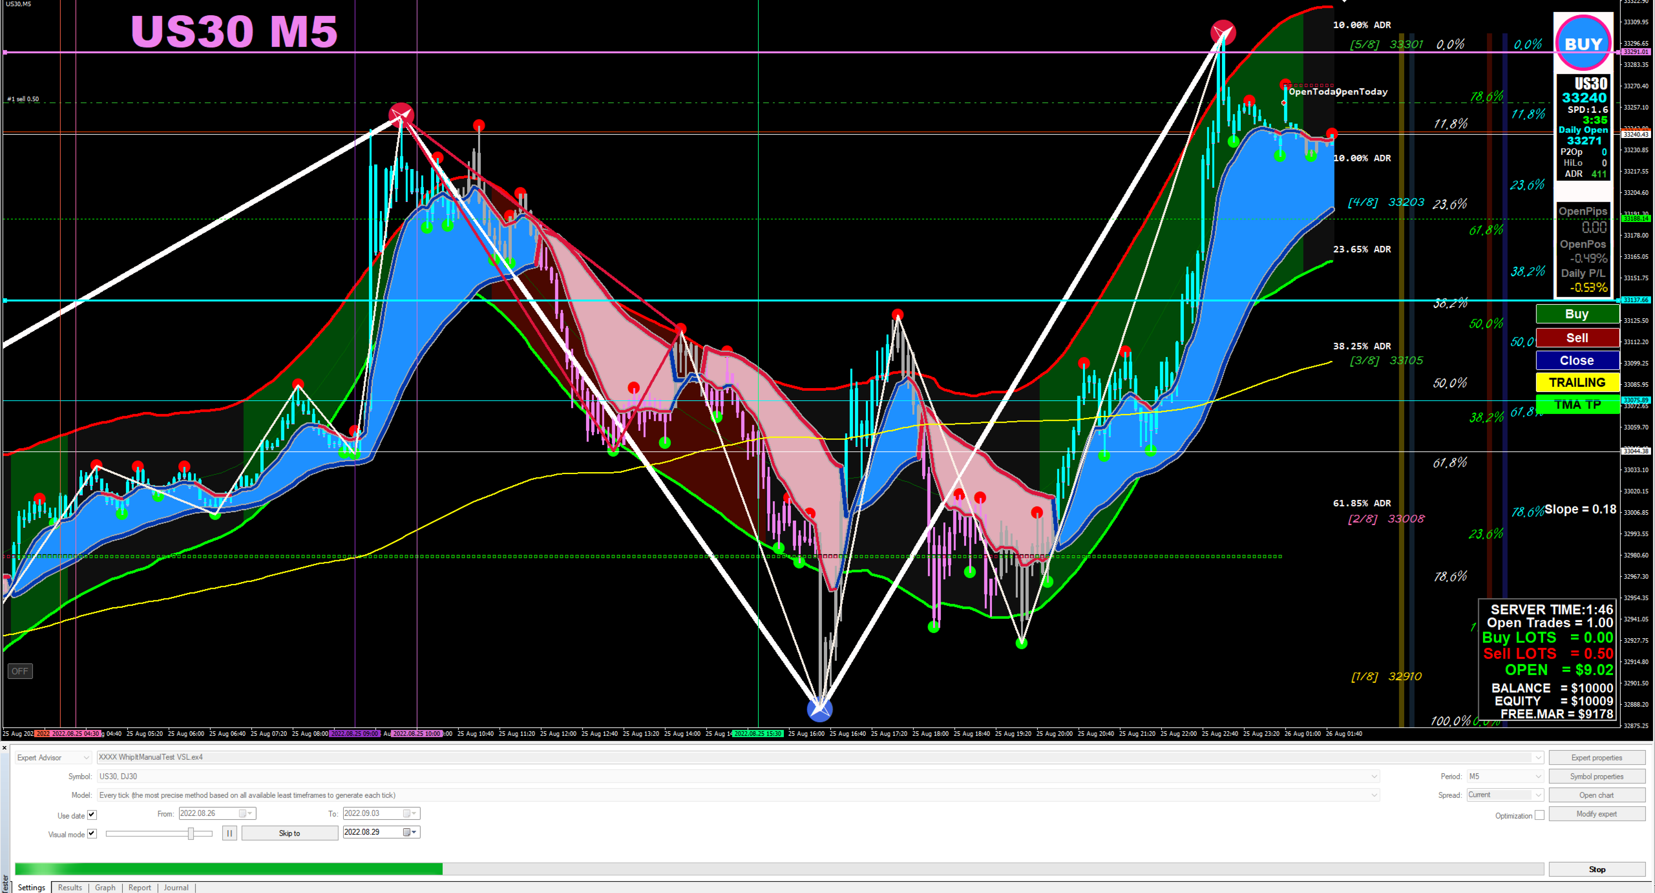Click the OFF indicator button on chart
The width and height of the screenshot is (1655, 893).
point(20,671)
